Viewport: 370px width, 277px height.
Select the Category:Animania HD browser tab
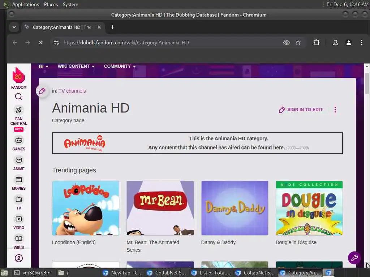tap(62, 27)
